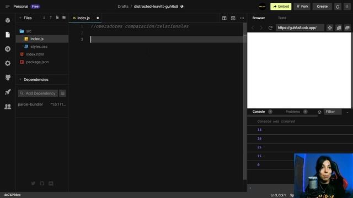This screenshot has width=353, height=198.
Task: Open package.json in file tree
Action: click(x=42, y=62)
